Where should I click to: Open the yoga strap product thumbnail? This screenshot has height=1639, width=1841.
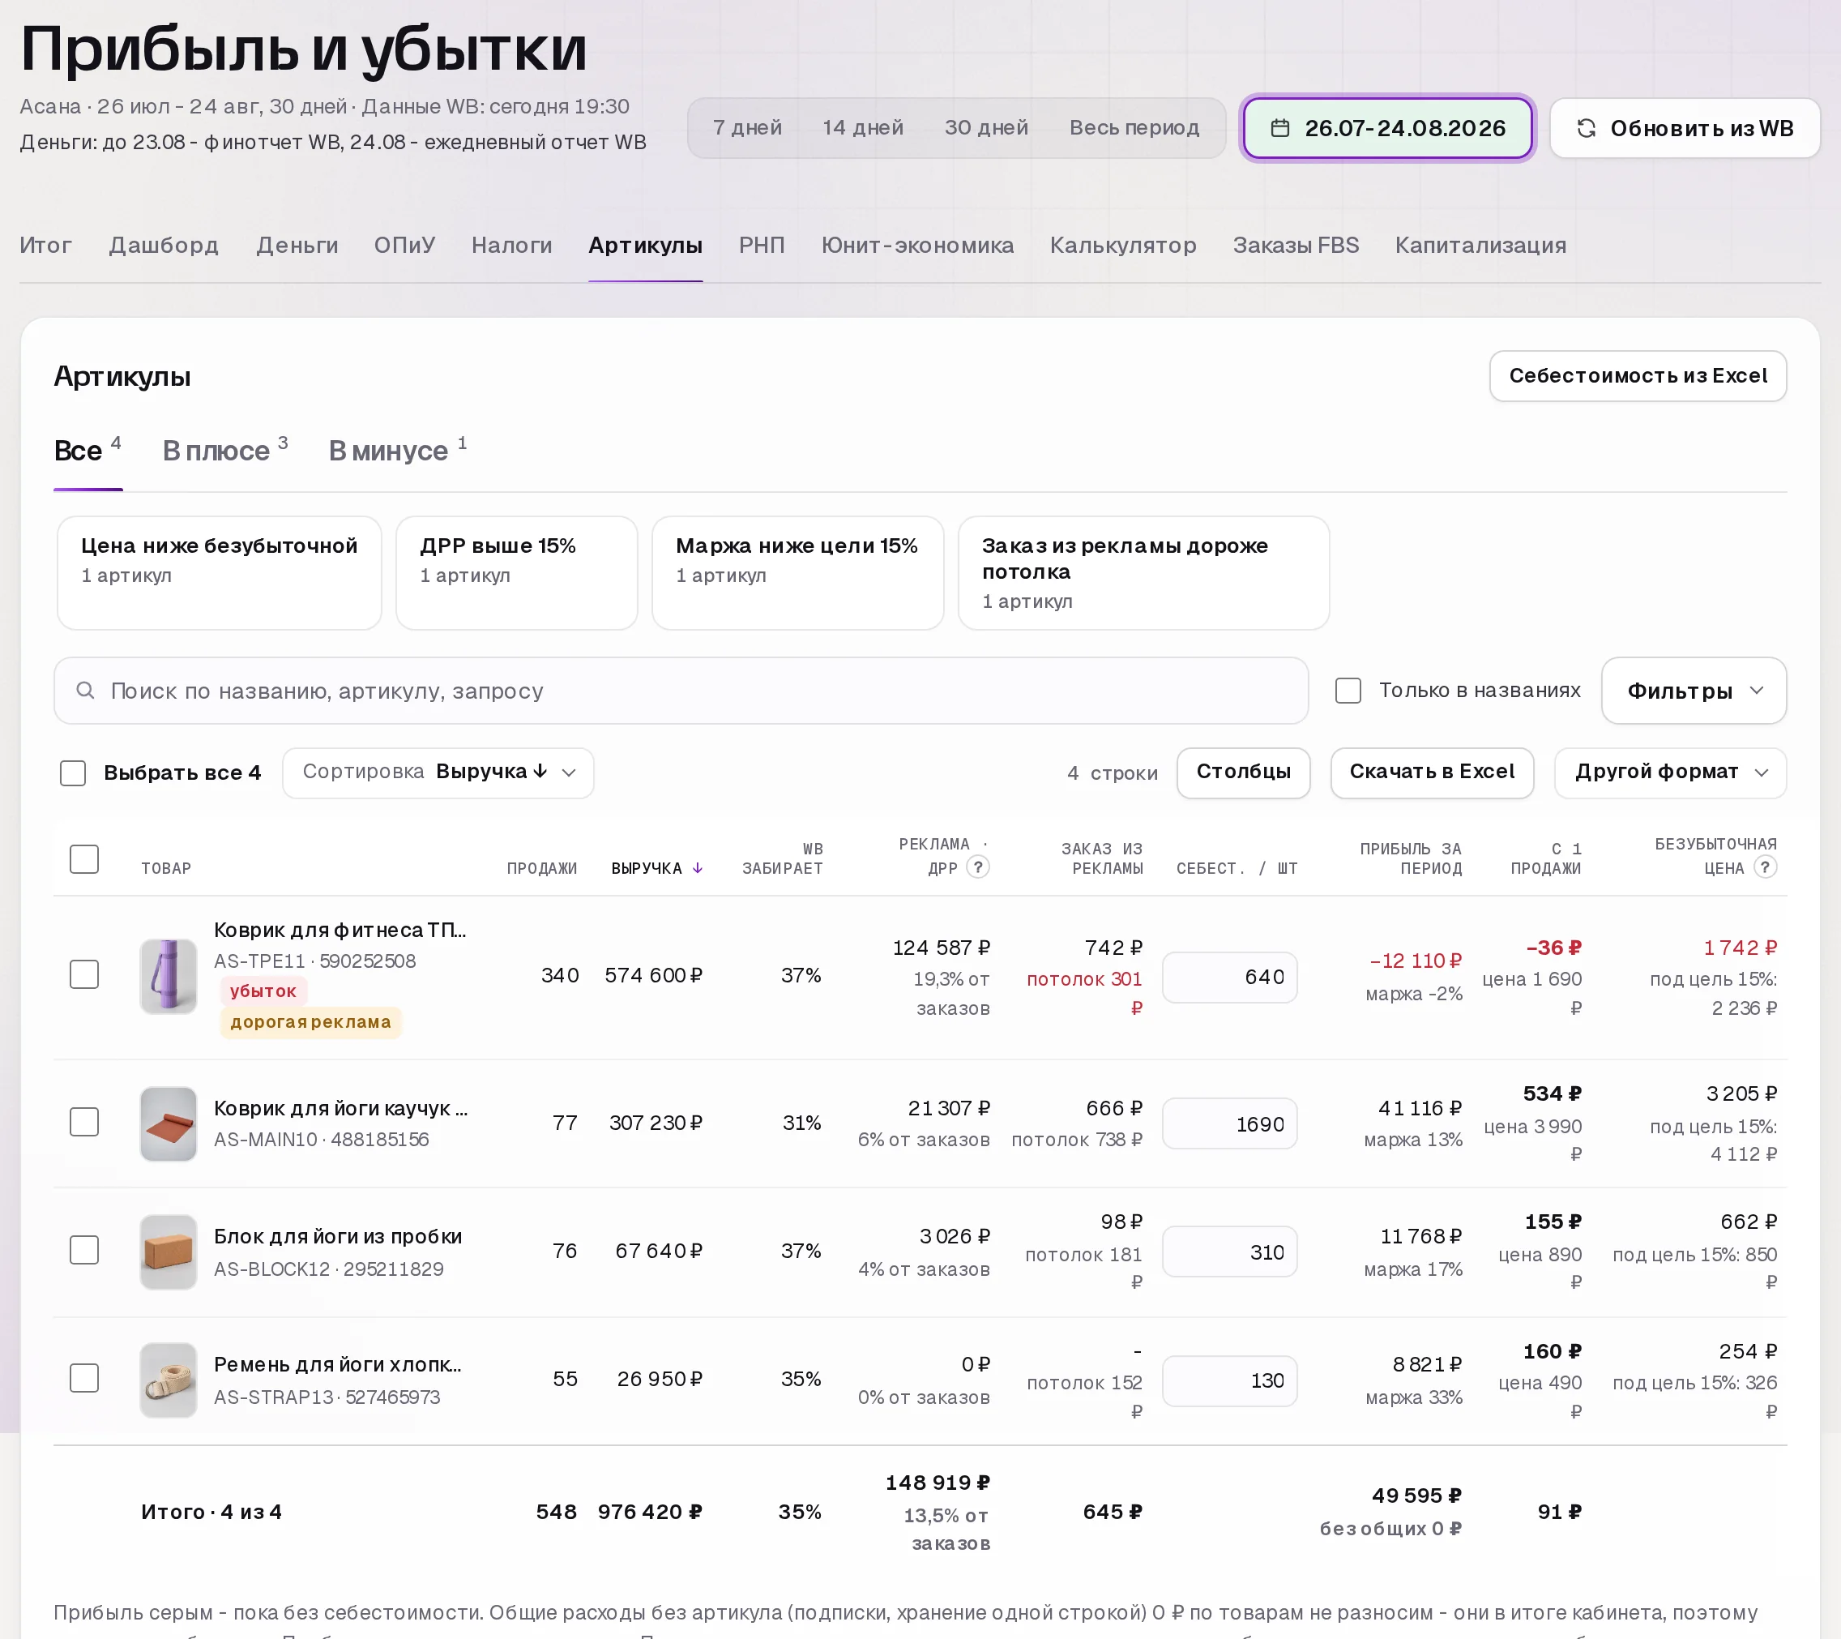[x=169, y=1379]
